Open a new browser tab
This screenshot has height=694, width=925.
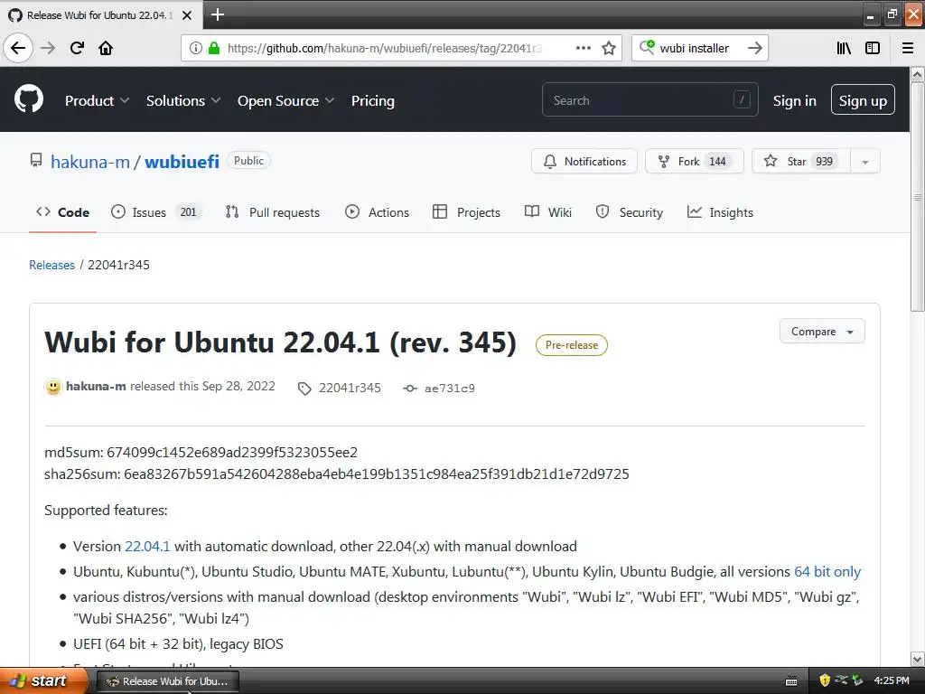[x=218, y=14]
